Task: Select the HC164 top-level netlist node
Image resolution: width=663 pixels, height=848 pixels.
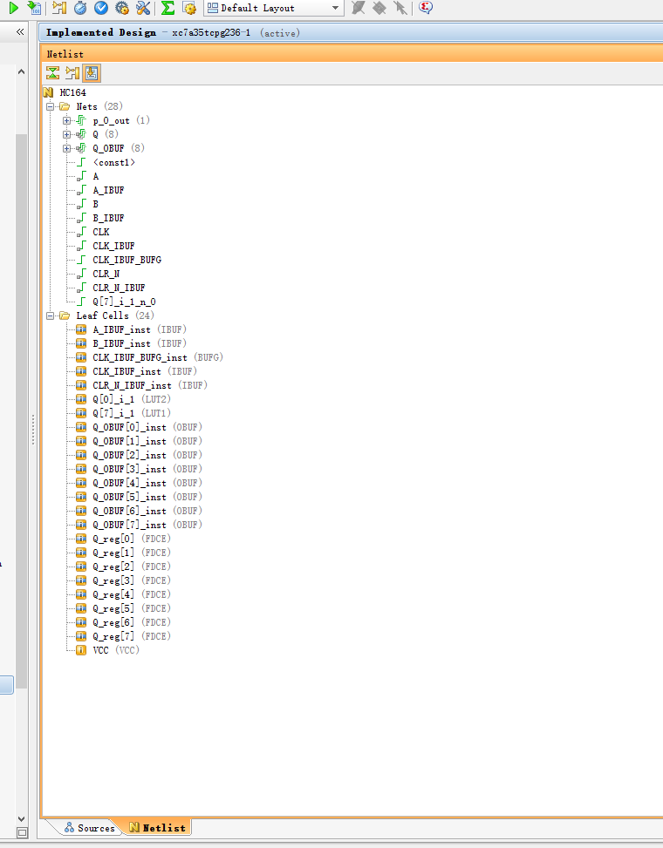Action: (x=73, y=92)
